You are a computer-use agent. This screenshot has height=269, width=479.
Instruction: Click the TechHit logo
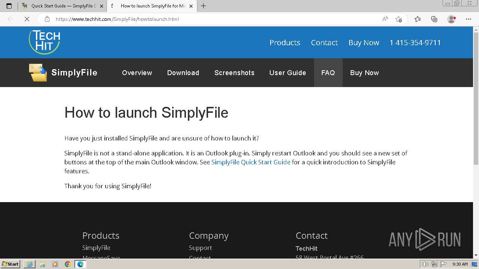click(x=45, y=42)
